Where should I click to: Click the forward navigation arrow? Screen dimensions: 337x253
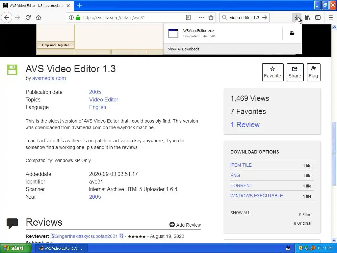click(x=17, y=17)
